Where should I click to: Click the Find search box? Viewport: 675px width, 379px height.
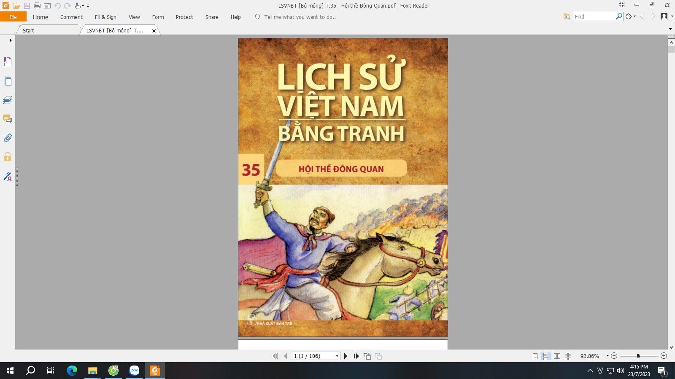[x=594, y=16]
